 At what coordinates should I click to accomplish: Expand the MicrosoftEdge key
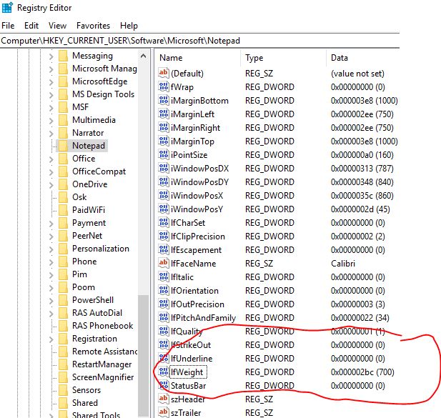pos(51,81)
